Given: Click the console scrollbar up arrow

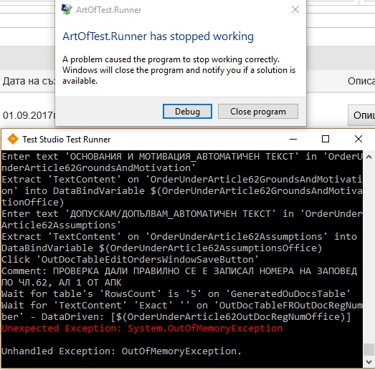Looking at the screenshot, I should (369, 157).
